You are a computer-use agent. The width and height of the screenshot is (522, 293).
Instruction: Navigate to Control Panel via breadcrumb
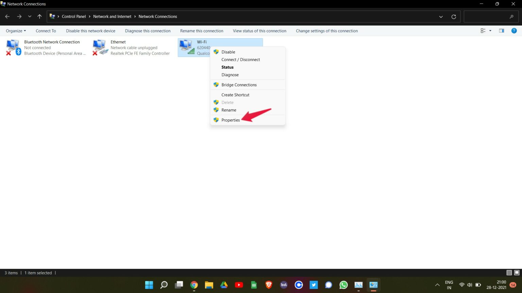pyautogui.click(x=74, y=16)
